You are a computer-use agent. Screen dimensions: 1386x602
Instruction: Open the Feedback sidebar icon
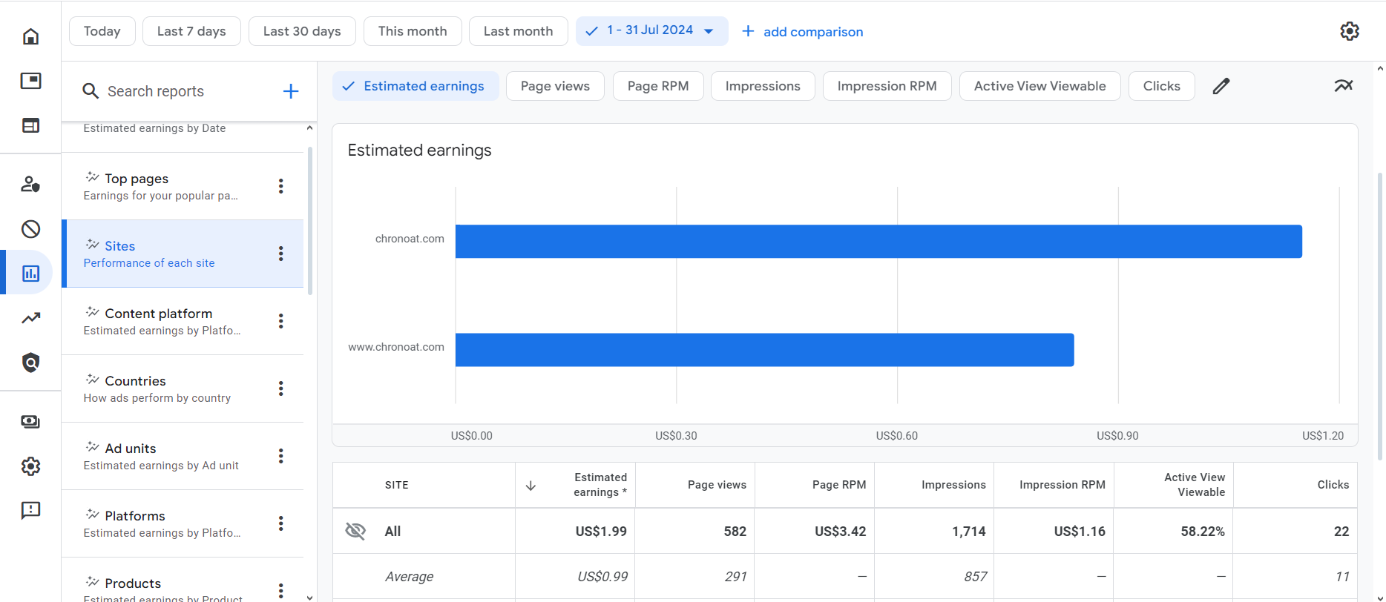[30, 510]
